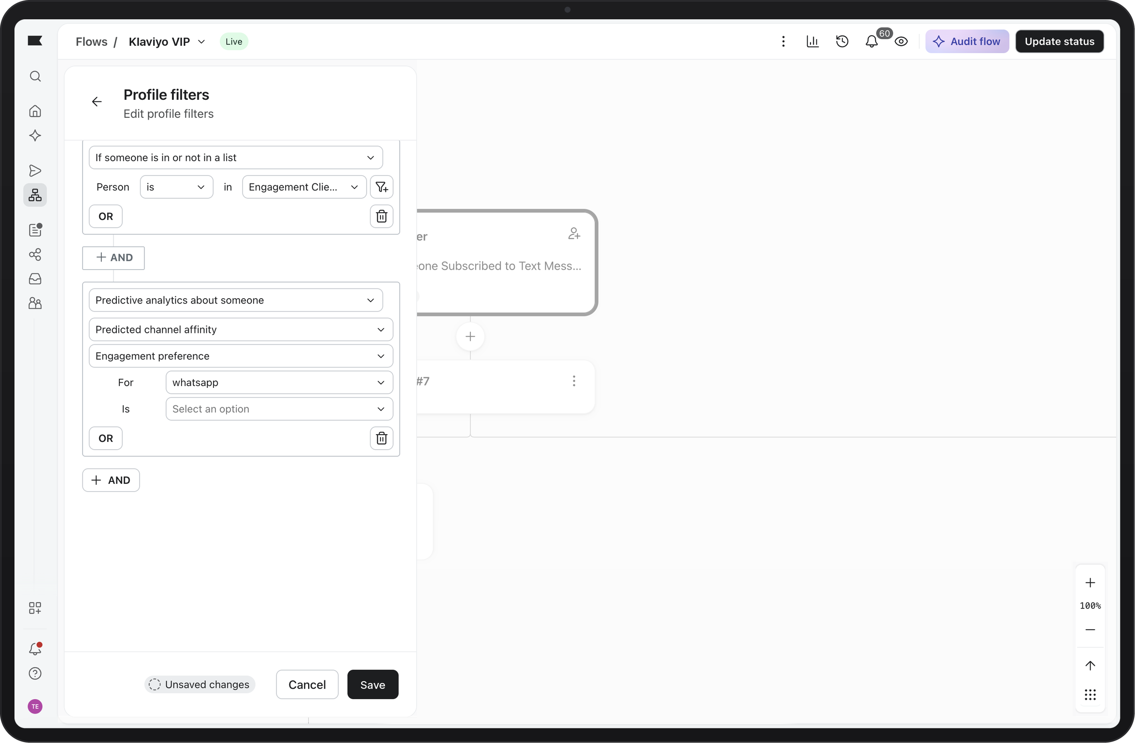
Task: Open the audience people icon in sidebar
Action: tap(35, 303)
